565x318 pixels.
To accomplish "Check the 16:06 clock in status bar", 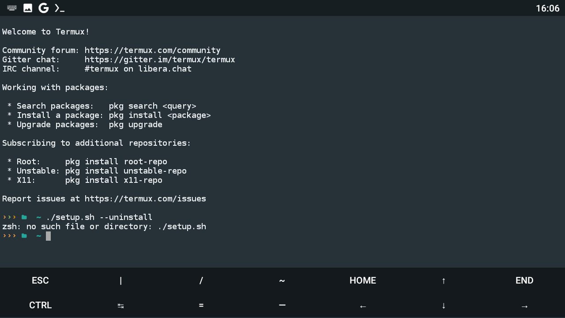I will click(x=547, y=8).
